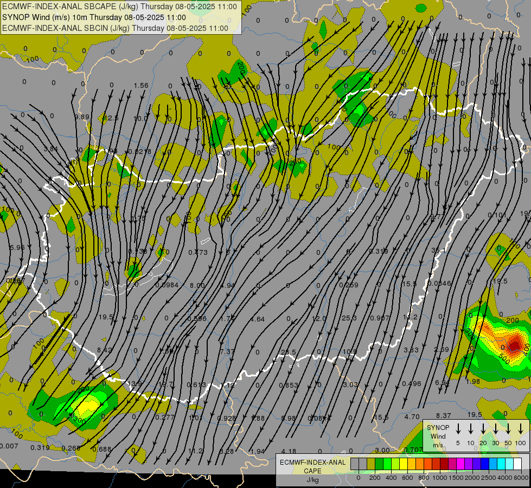531x488 pixels.
Task: Click the map value 4.18
Action: point(289,452)
